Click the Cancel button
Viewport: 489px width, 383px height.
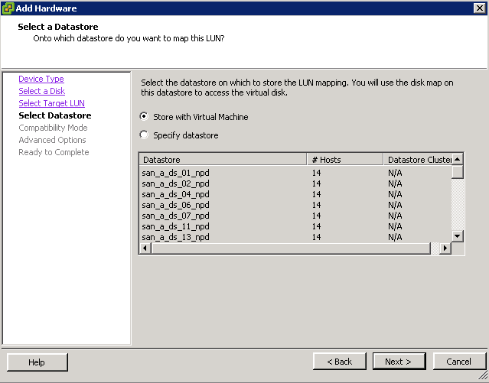pos(459,362)
